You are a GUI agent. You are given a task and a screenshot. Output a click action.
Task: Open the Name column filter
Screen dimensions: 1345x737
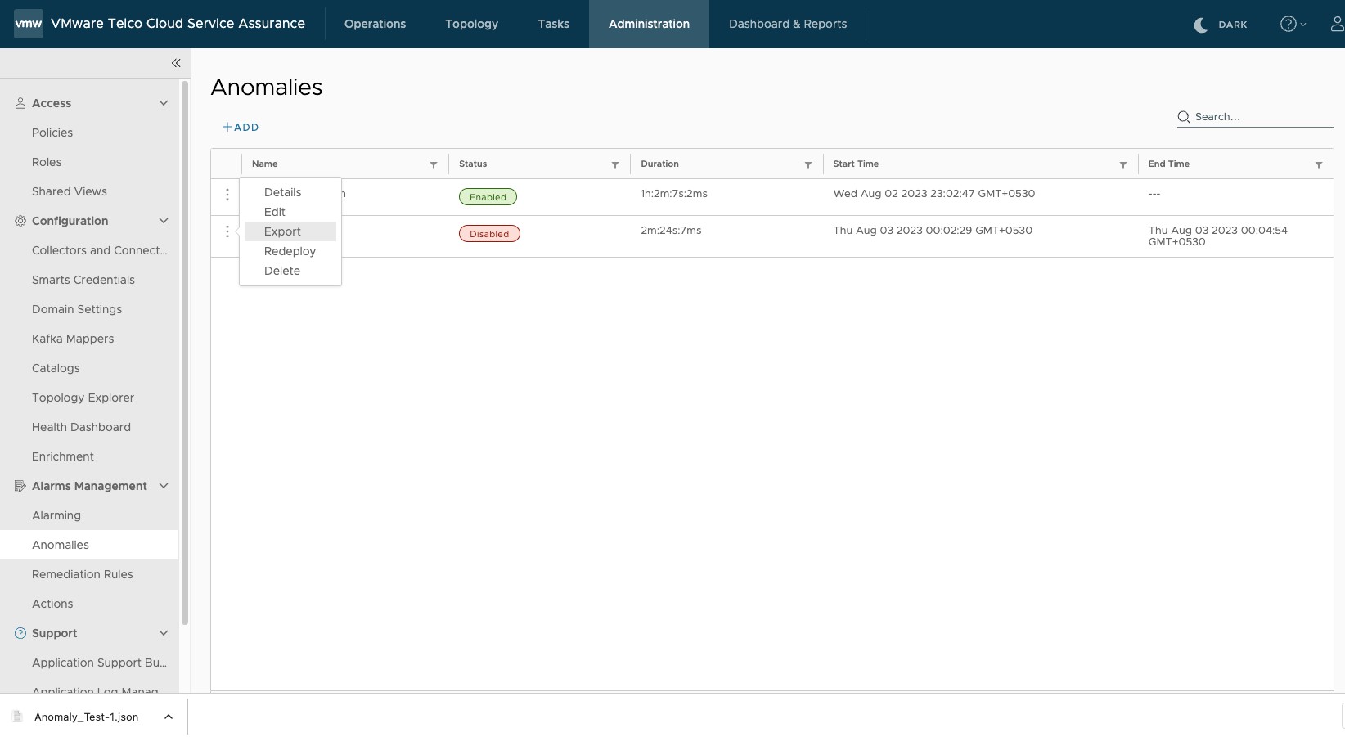click(x=434, y=164)
